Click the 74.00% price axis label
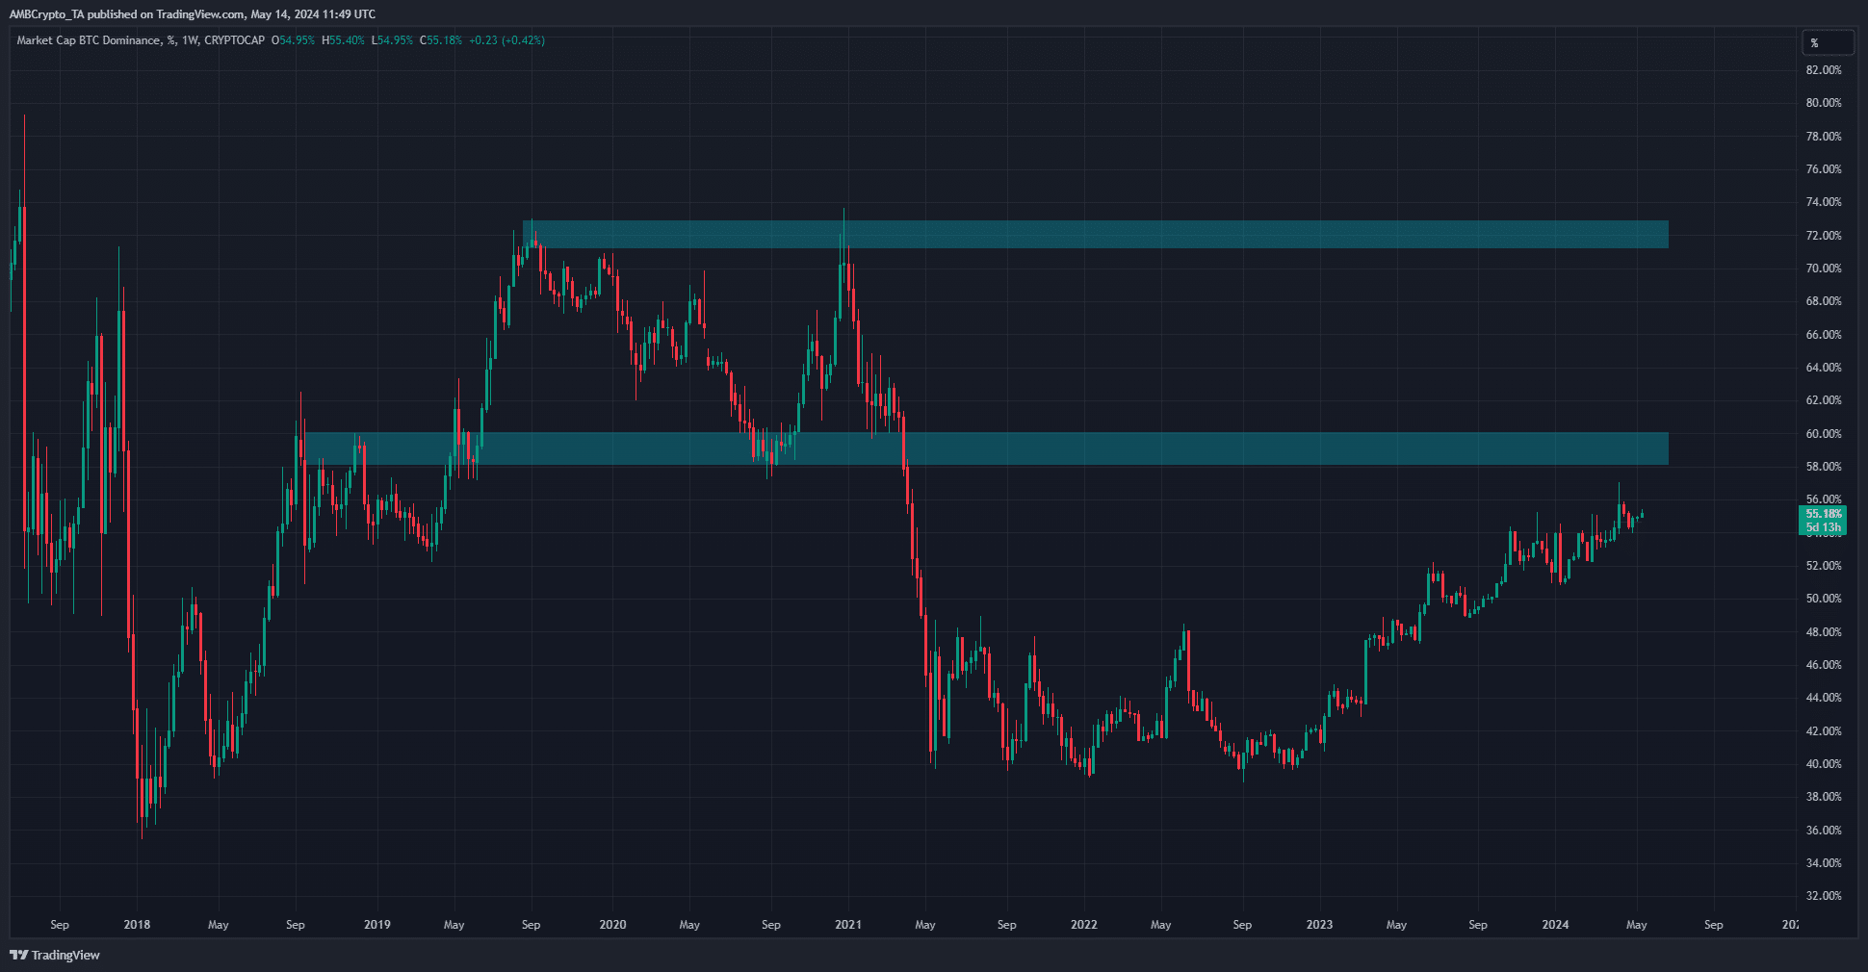1868x972 pixels. [1824, 202]
